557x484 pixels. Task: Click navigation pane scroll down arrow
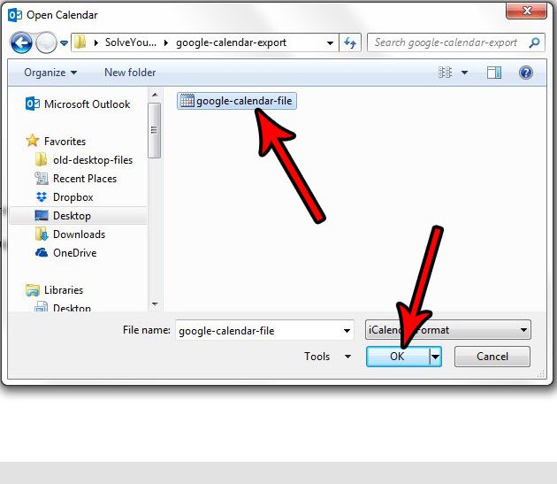coord(155,304)
